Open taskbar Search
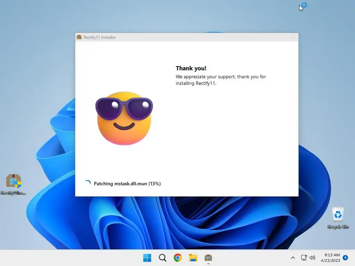 pos(162,258)
